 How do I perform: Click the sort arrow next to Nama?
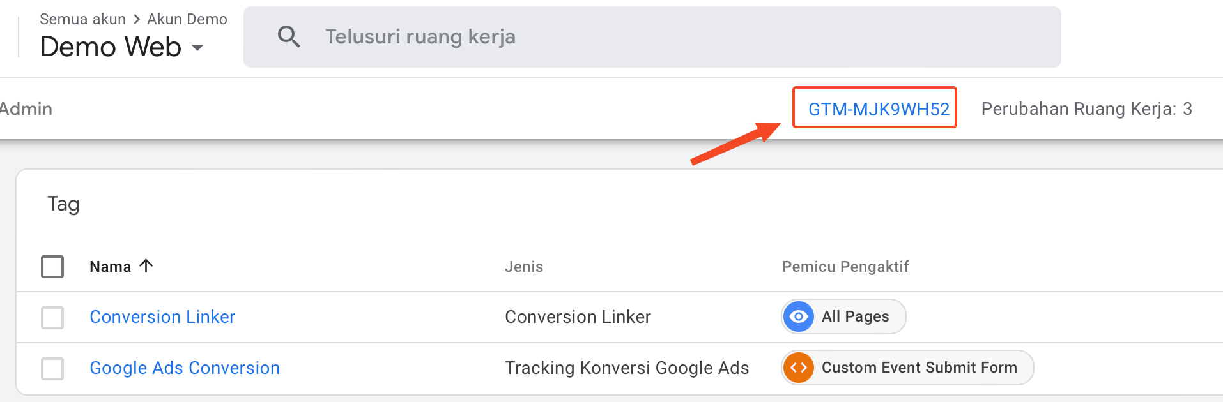(x=146, y=266)
